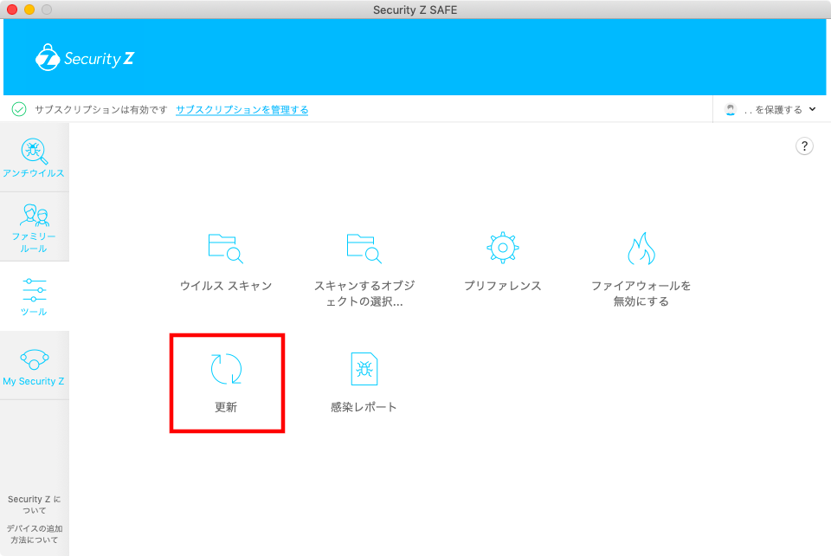Click the user avatar icon in the status bar
This screenshot has height=556, width=831.
point(731,110)
